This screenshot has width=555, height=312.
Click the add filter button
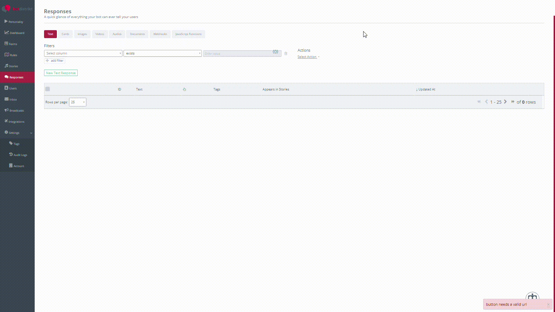click(x=55, y=61)
